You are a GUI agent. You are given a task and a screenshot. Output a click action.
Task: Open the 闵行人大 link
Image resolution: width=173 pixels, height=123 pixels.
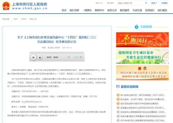99,3
